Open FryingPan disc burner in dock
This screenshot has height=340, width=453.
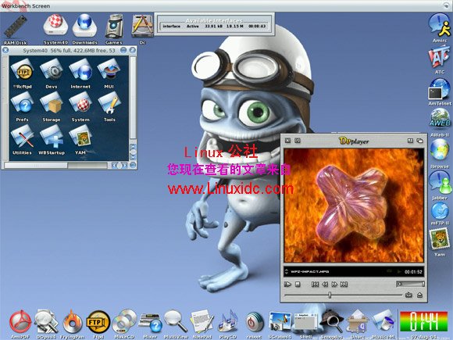(x=72, y=322)
